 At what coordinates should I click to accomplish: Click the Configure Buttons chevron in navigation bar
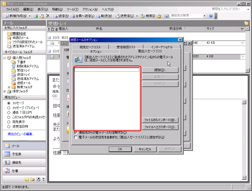[43, 179]
